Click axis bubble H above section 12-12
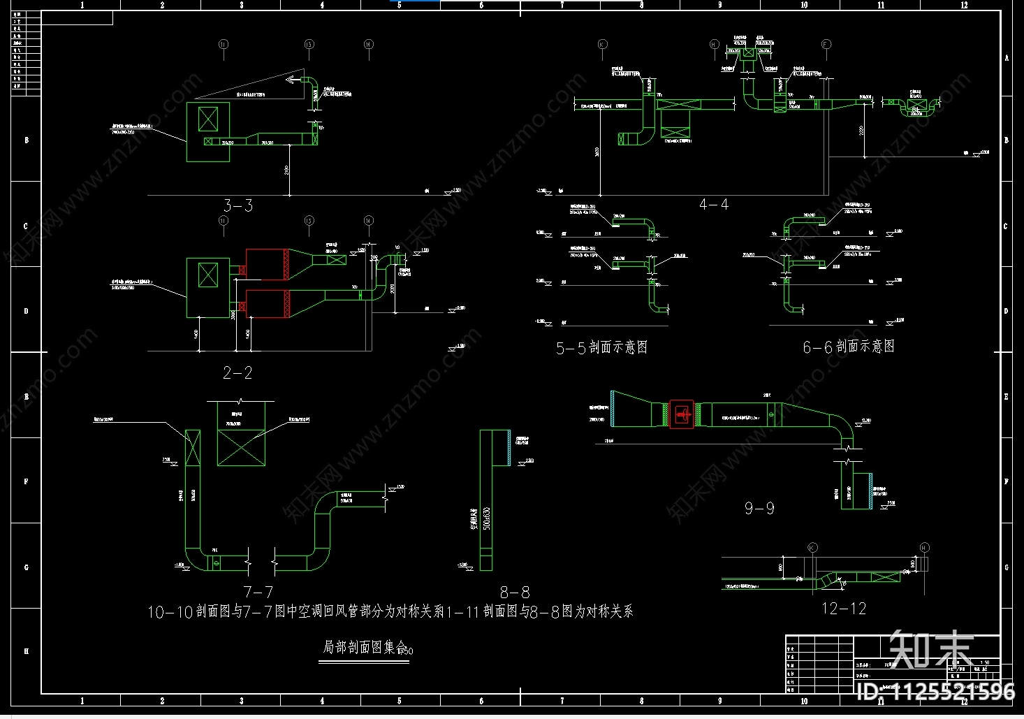This screenshot has width=1024, height=719. click(925, 548)
